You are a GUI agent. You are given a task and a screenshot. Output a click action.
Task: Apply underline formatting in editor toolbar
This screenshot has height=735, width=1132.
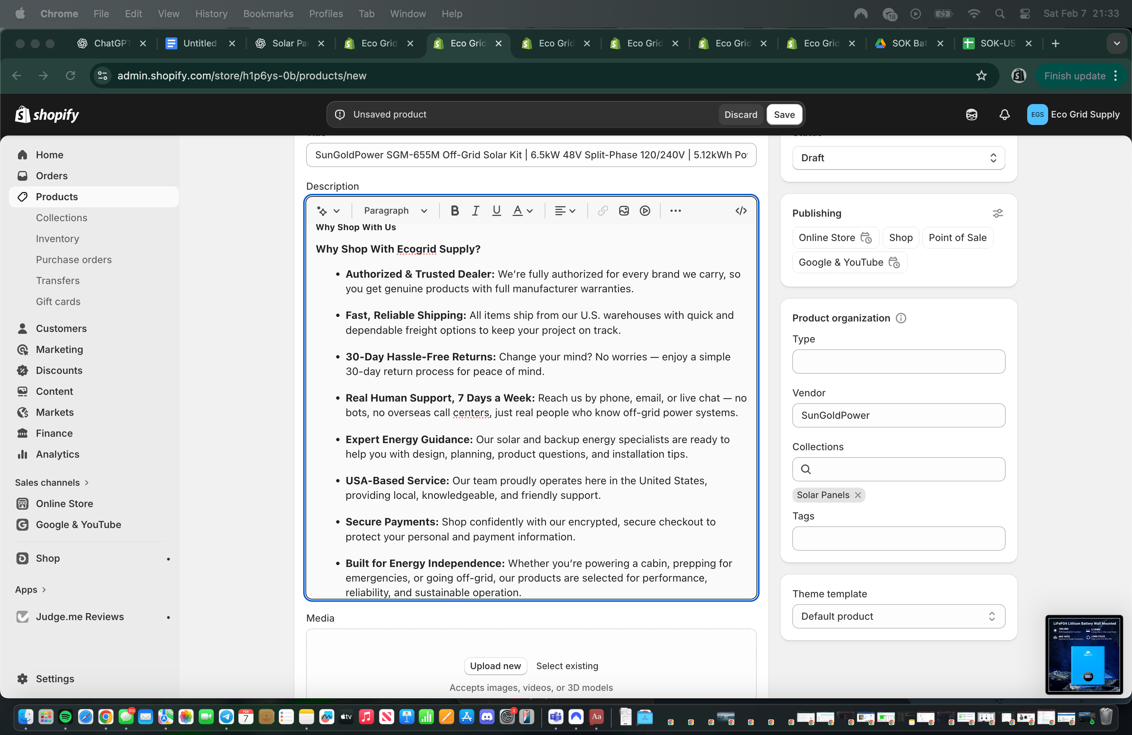(496, 211)
